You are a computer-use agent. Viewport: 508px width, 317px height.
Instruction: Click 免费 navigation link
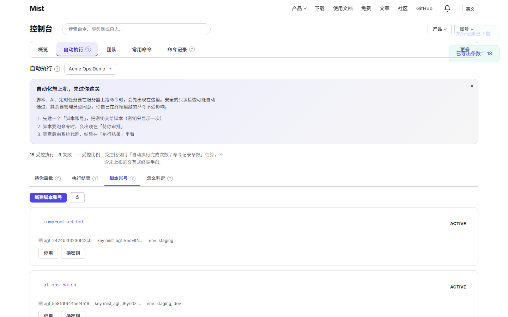point(366,8)
